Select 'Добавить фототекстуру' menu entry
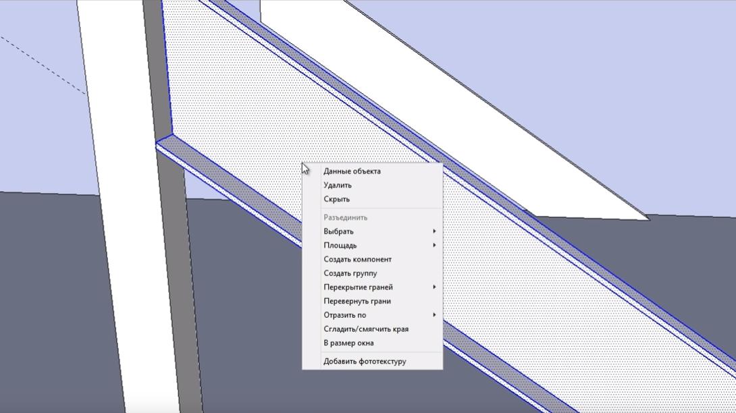This screenshot has width=736, height=413. pos(365,361)
